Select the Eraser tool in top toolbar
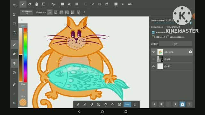 (30, 4)
